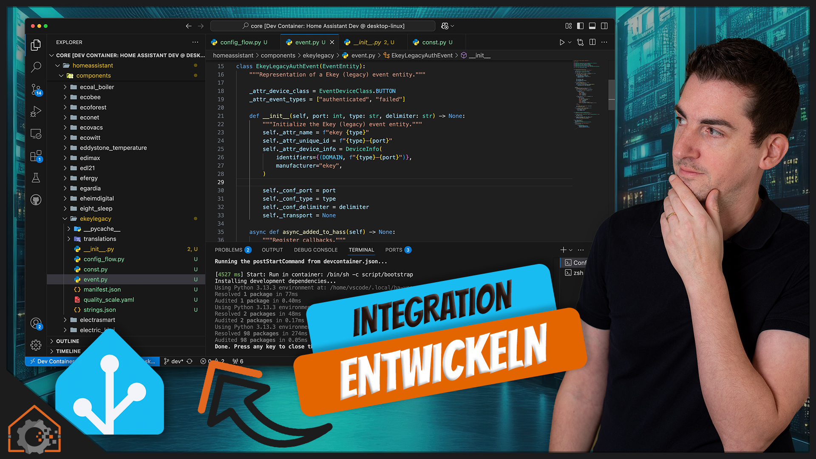Select manifest.json in the explorer
Viewport: 816px width, 459px height.
tap(102, 289)
